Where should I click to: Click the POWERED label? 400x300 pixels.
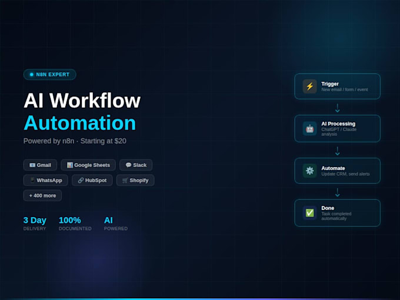[116, 229]
